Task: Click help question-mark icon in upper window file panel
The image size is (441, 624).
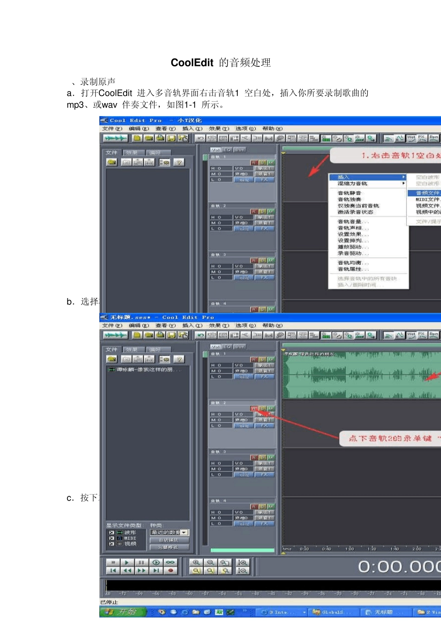Action: coord(179,162)
